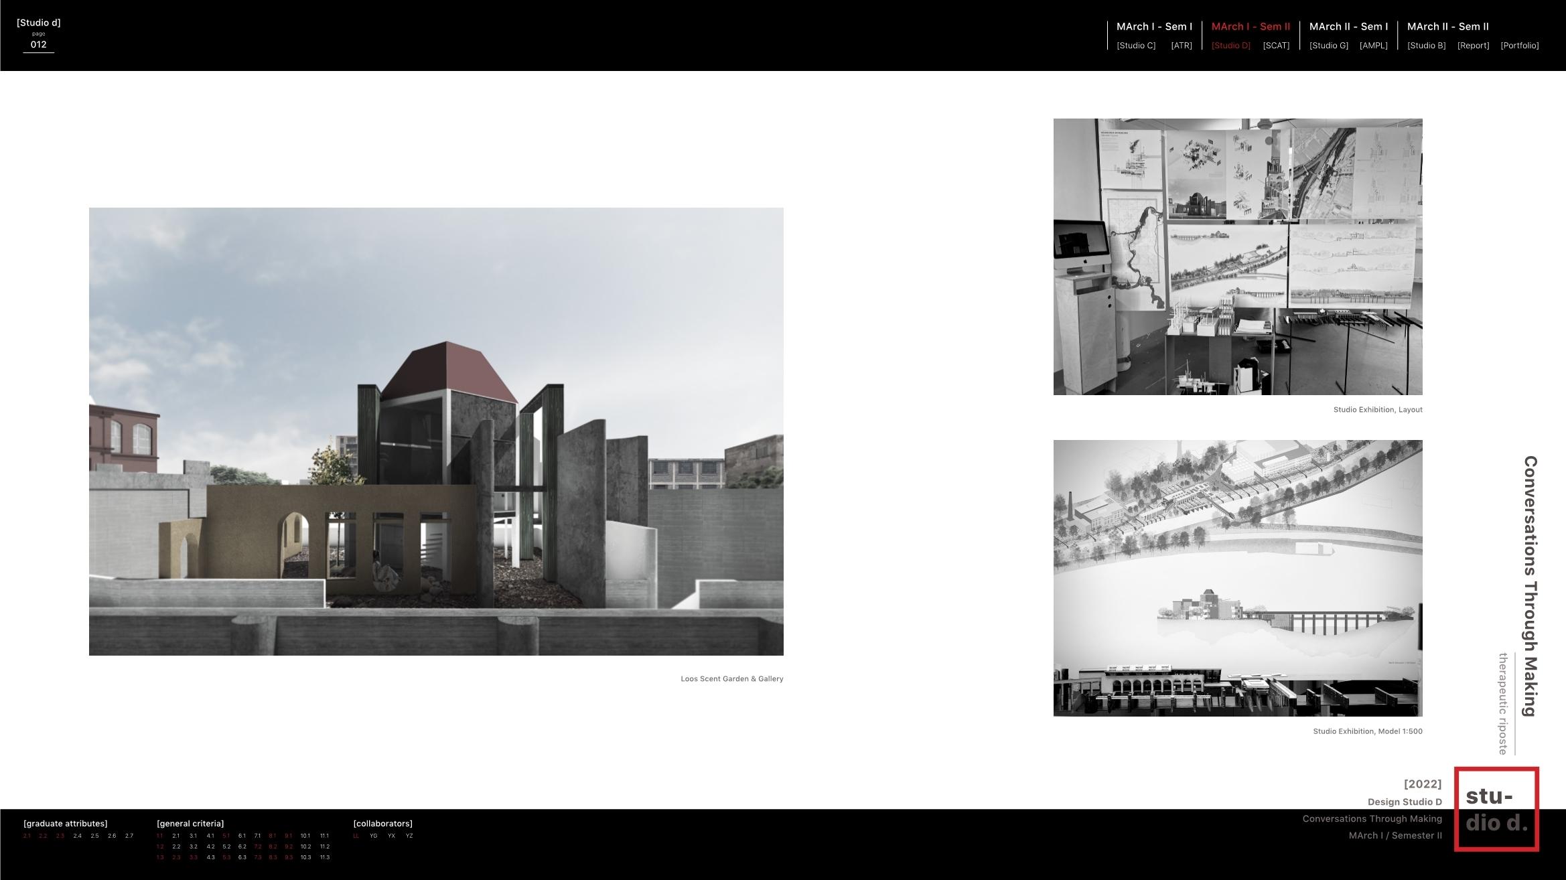Open the Studio Exhibition Layout photo
Screen dimensions: 1566x880
(1238, 256)
